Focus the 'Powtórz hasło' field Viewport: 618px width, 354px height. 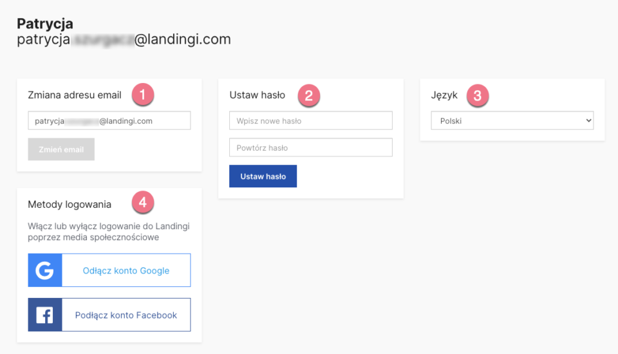[x=310, y=147]
